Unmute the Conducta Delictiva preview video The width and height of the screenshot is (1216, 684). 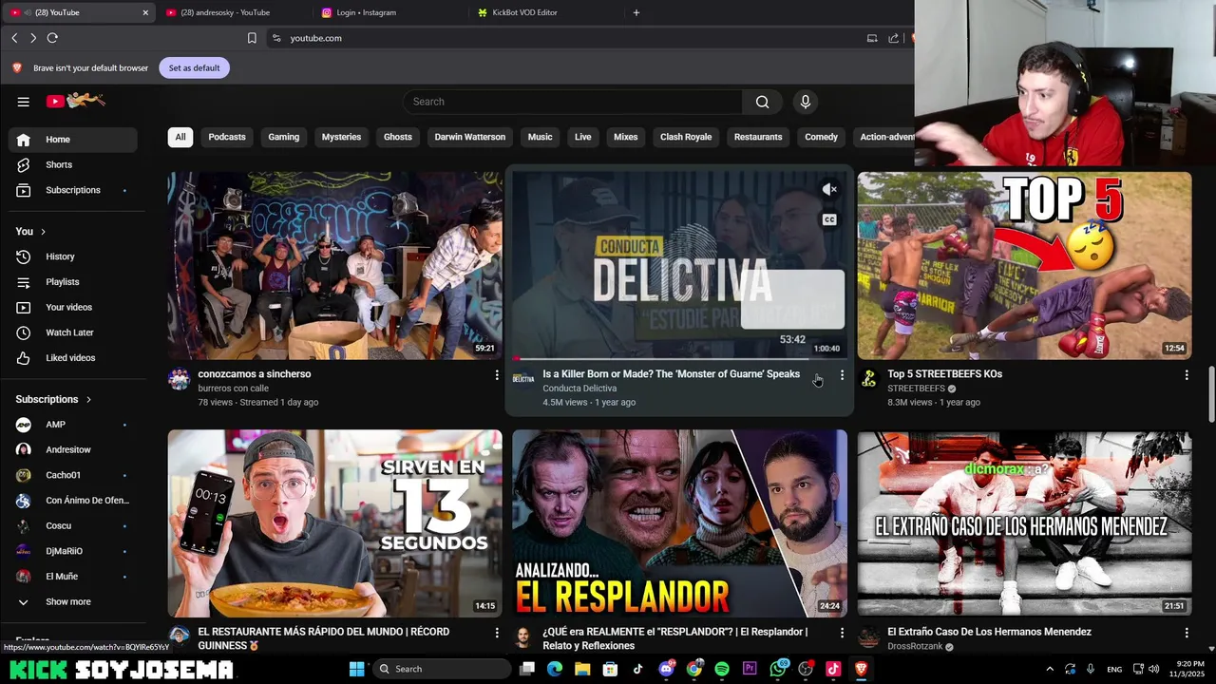pyautogui.click(x=829, y=189)
